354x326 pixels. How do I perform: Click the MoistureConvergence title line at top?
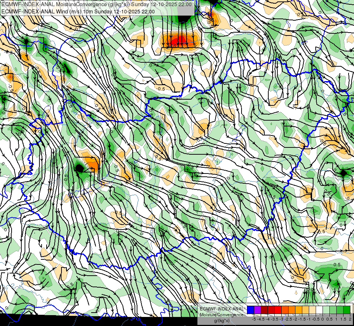pos(97,4)
